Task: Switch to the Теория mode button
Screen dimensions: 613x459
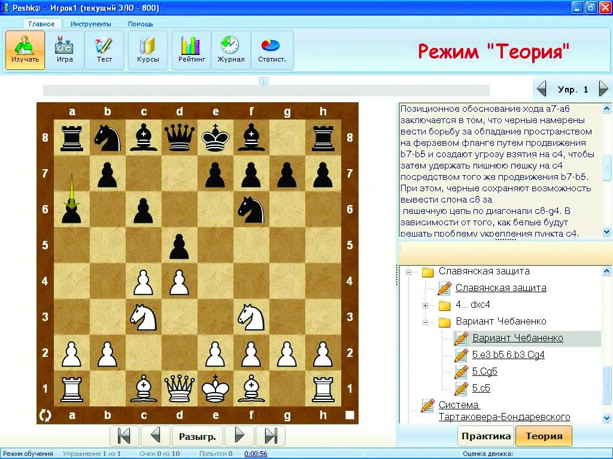Action: pos(544,436)
